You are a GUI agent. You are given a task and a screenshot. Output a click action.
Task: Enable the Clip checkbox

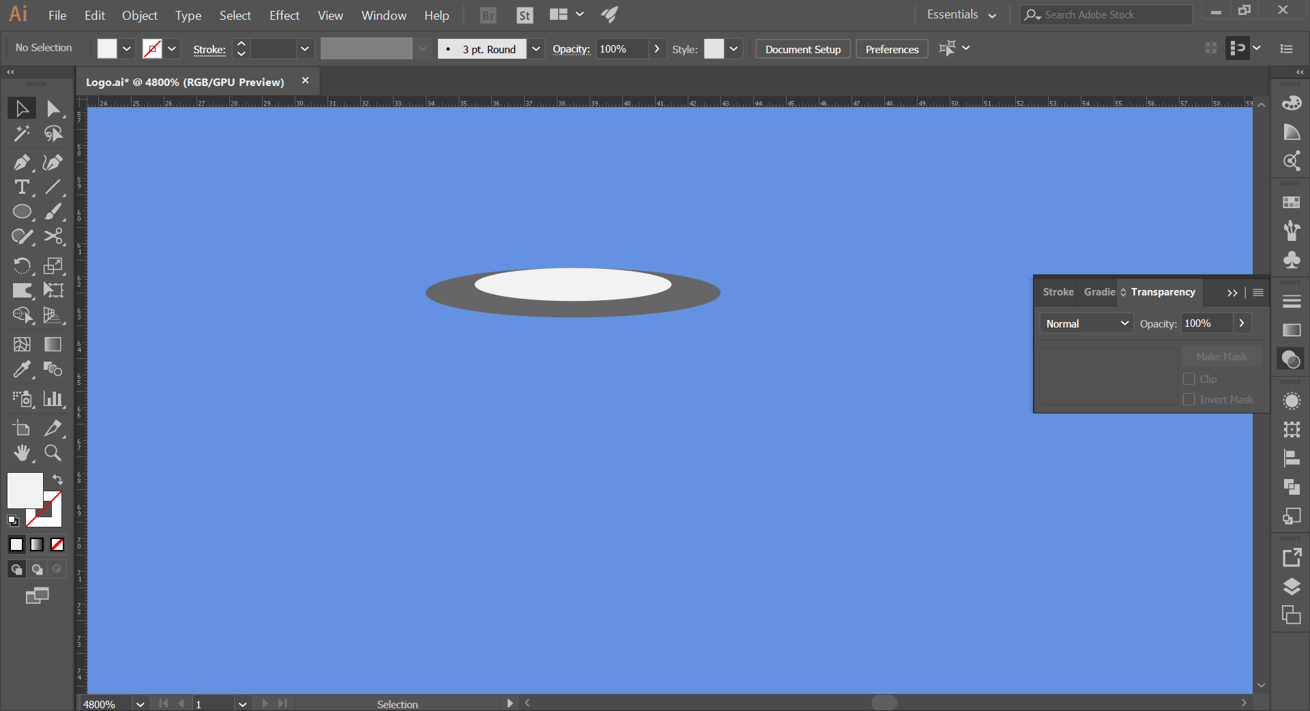click(x=1189, y=379)
